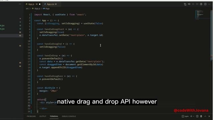Image resolution: width=214 pixels, height=120 pixels.
Task: Click "getElementById" on line 18
Action: pyautogui.click(x=86, y=64)
